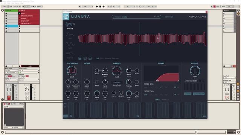Screen dimensions: 241x135
Task: Select the CHORDSTACK clip in Samples track
Action: (29, 23)
